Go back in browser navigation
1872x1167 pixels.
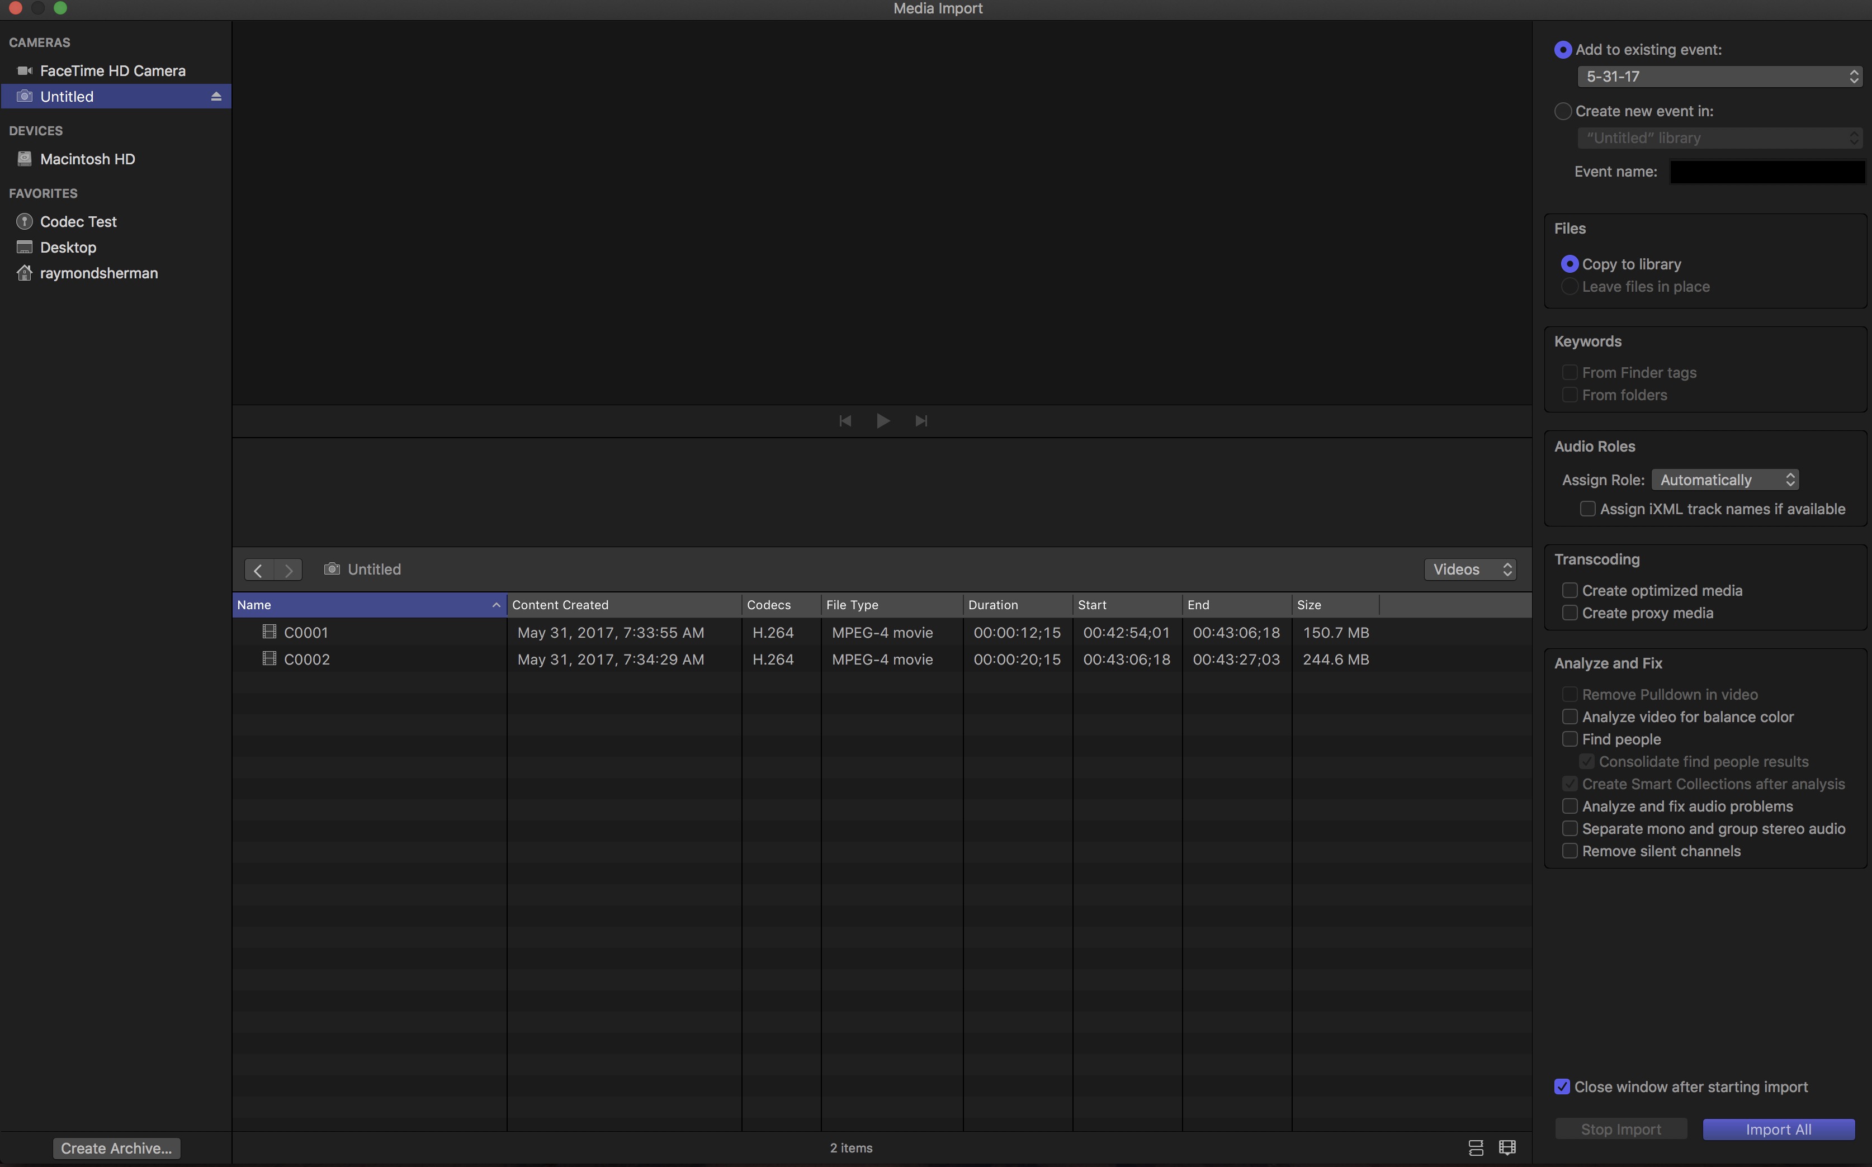point(259,570)
